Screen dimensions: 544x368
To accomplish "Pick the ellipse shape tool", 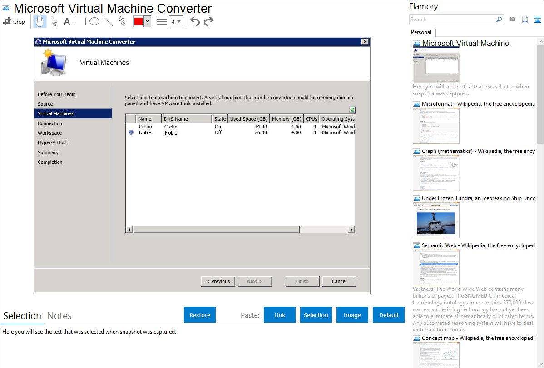I will coord(94,21).
